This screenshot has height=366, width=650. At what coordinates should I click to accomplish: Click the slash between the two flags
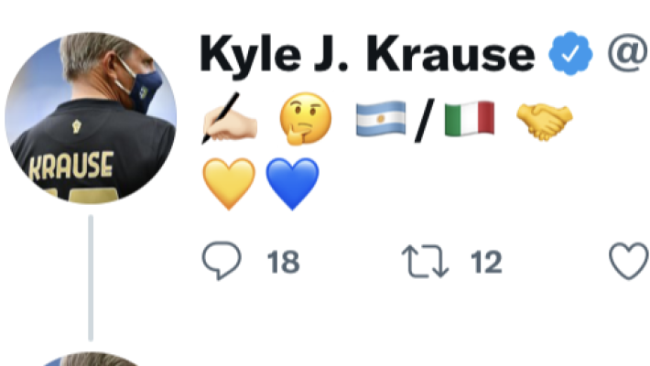[424, 120]
